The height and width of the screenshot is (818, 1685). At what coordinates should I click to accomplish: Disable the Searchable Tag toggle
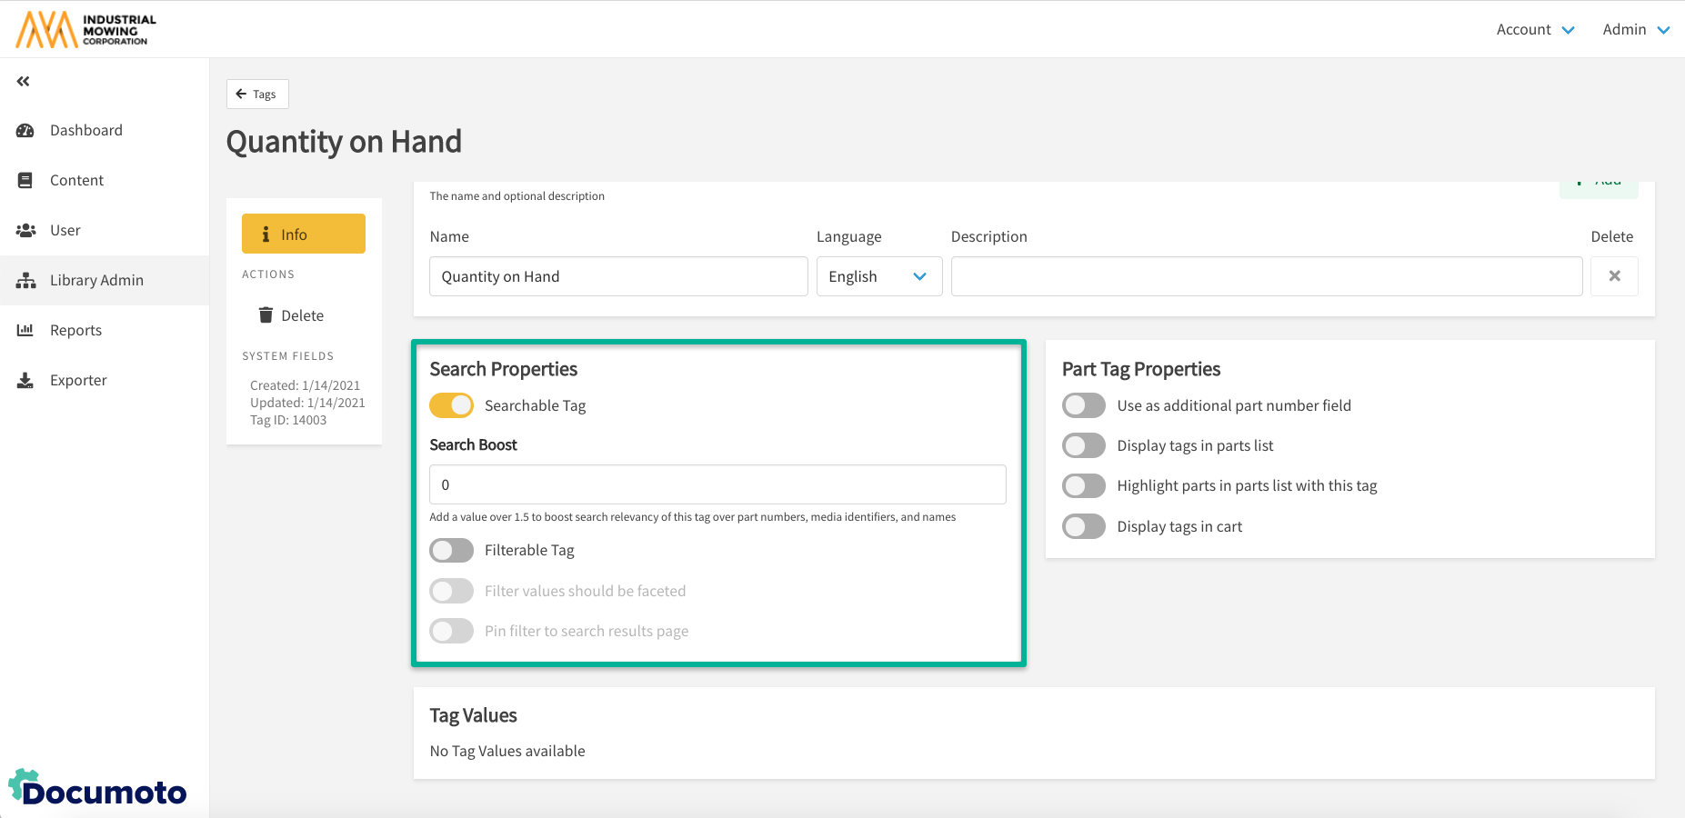[x=451, y=405]
